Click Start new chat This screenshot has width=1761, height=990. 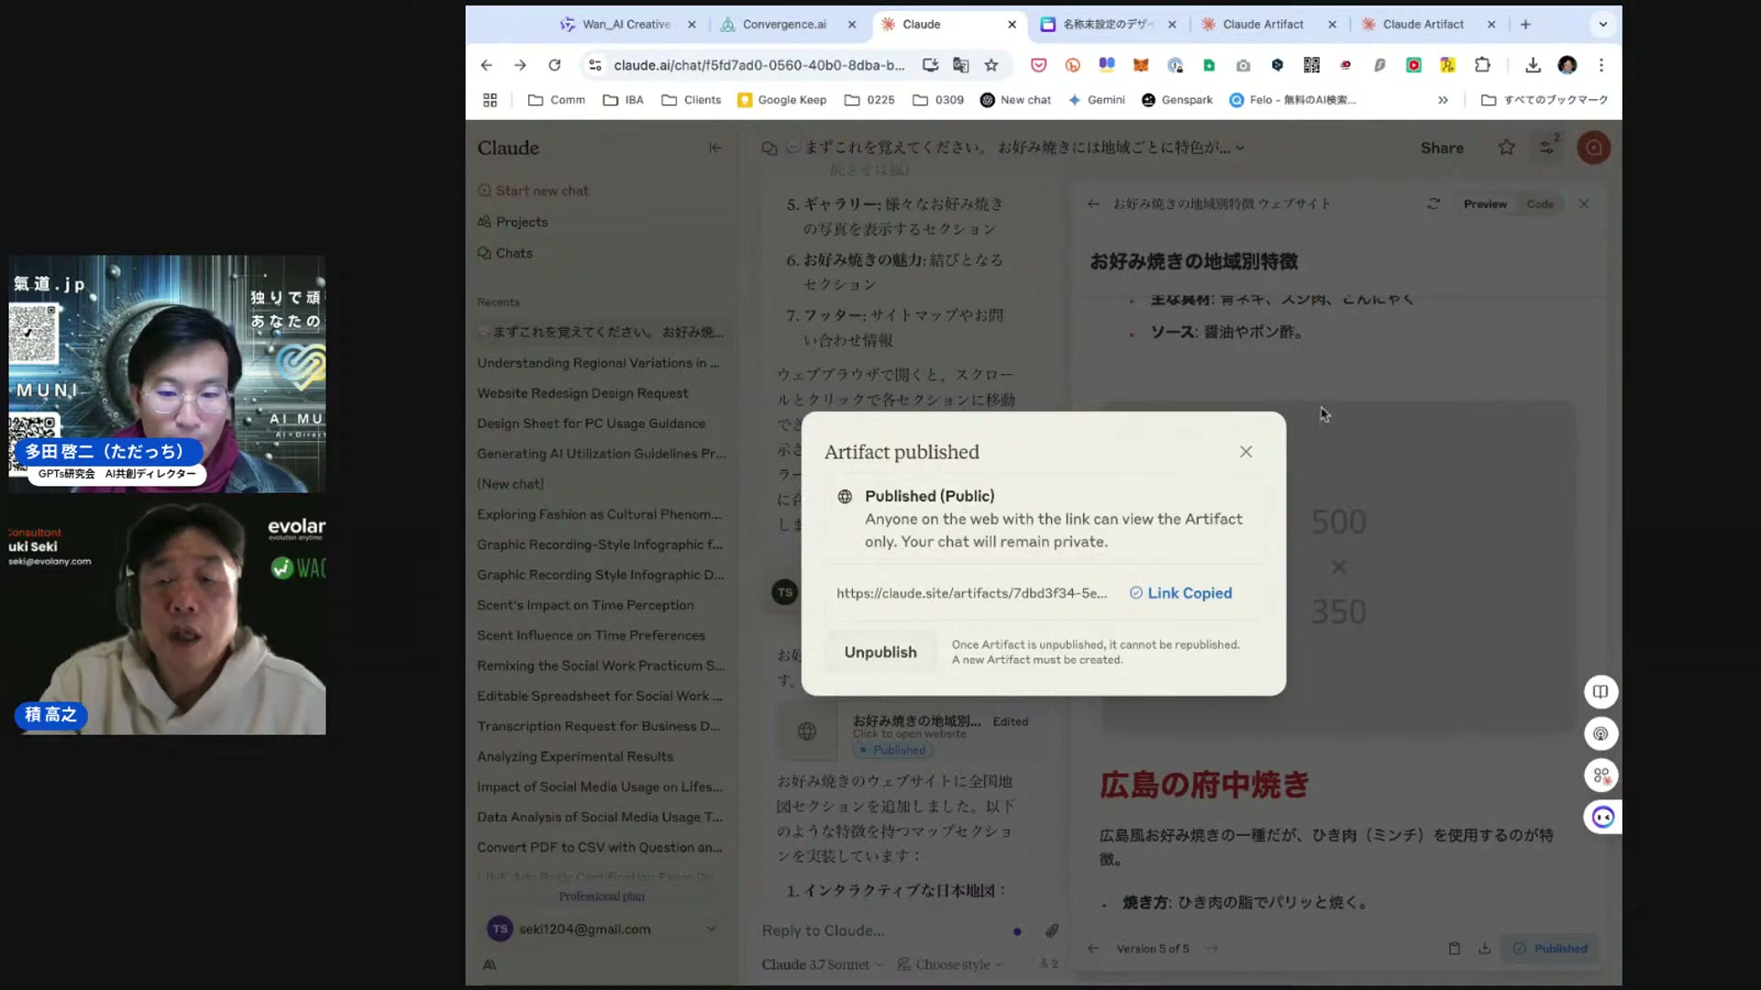click(533, 191)
